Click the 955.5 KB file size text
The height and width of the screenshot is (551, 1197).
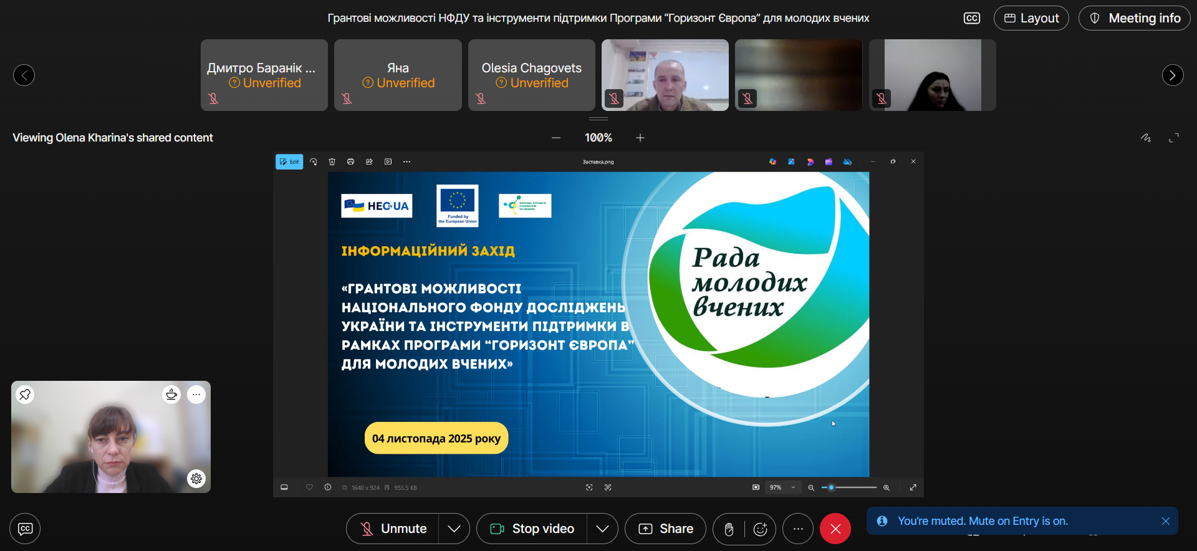point(405,487)
